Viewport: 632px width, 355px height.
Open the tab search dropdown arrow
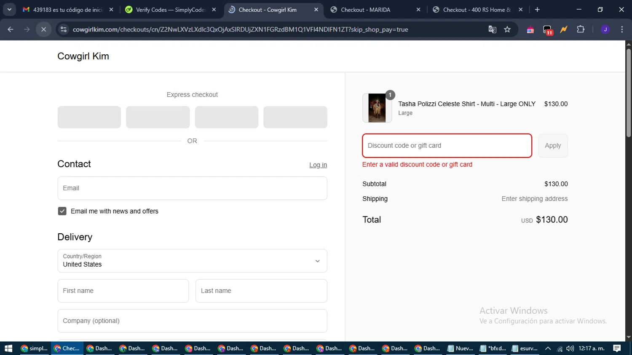coord(9,9)
